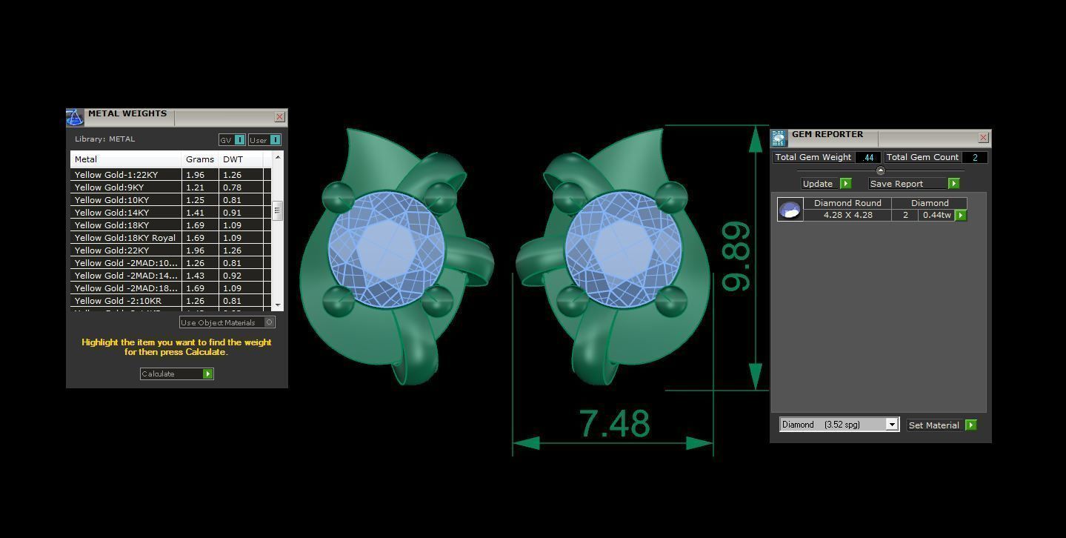
Task: Click the Diamond Round gem name cell
Action: 847,203
